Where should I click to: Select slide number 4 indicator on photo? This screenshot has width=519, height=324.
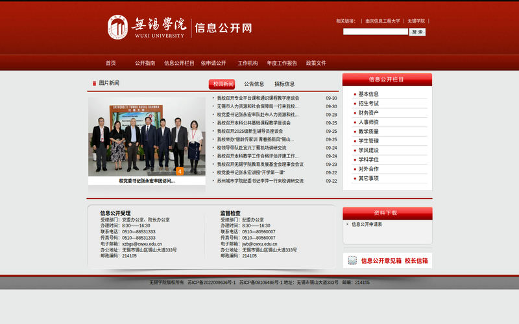pos(180,171)
